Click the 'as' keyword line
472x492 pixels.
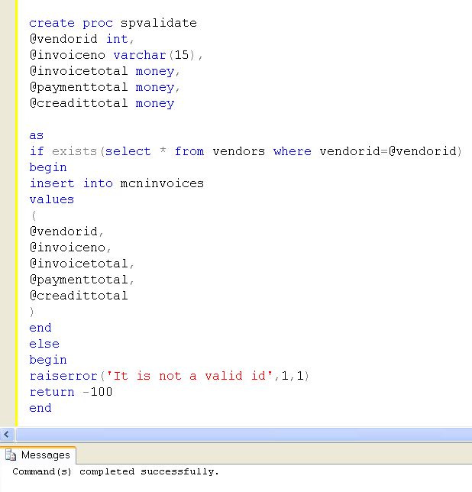pos(37,135)
